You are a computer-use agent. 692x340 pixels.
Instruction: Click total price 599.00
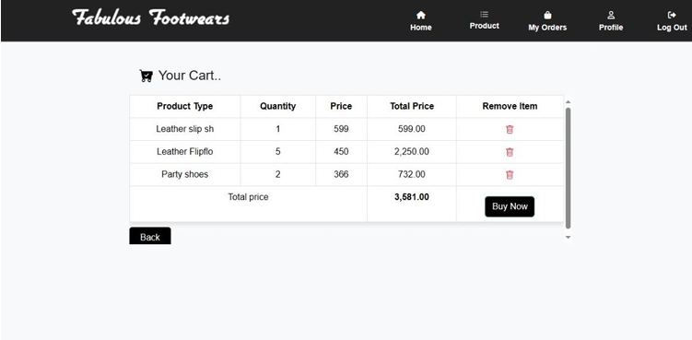(x=412, y=129)
